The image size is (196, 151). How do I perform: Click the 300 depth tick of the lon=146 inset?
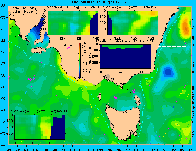(x=95, y=62)
